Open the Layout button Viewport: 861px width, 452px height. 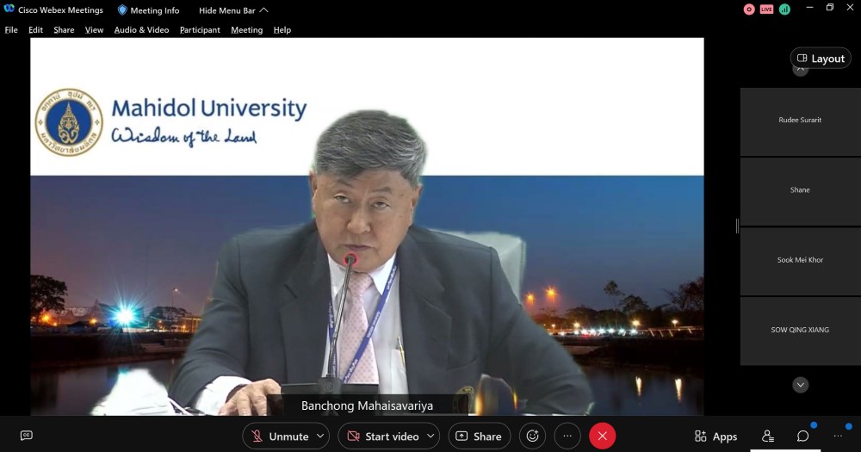(x=821, y=59)
